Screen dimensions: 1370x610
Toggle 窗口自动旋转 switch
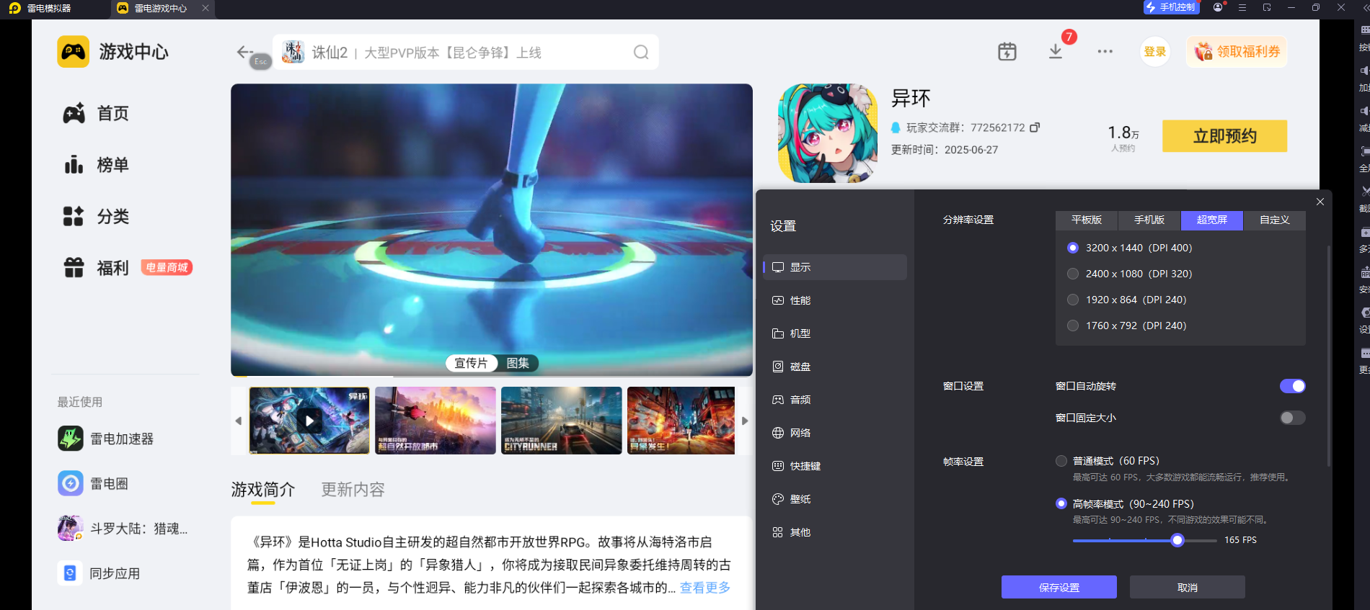pos(1292,386)
